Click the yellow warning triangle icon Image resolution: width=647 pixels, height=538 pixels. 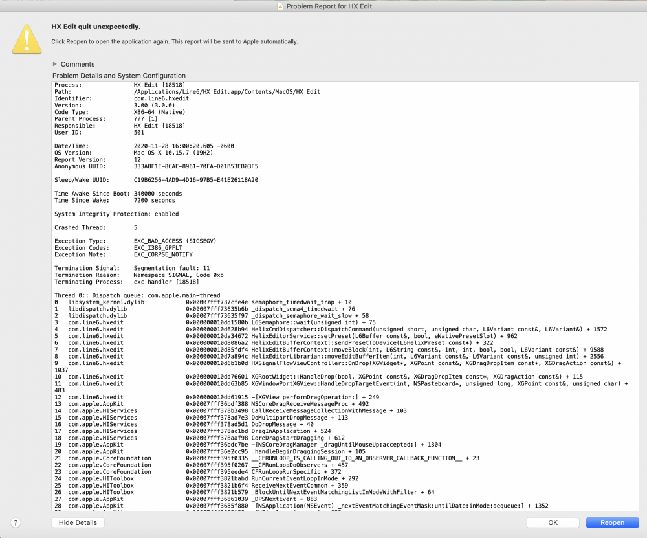(27, 39)
